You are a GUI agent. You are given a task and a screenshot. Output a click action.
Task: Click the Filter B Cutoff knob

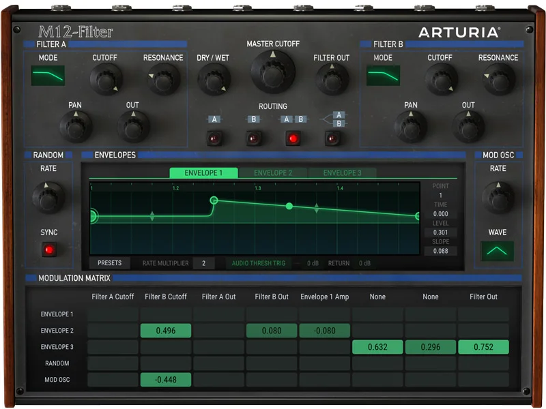441,79
